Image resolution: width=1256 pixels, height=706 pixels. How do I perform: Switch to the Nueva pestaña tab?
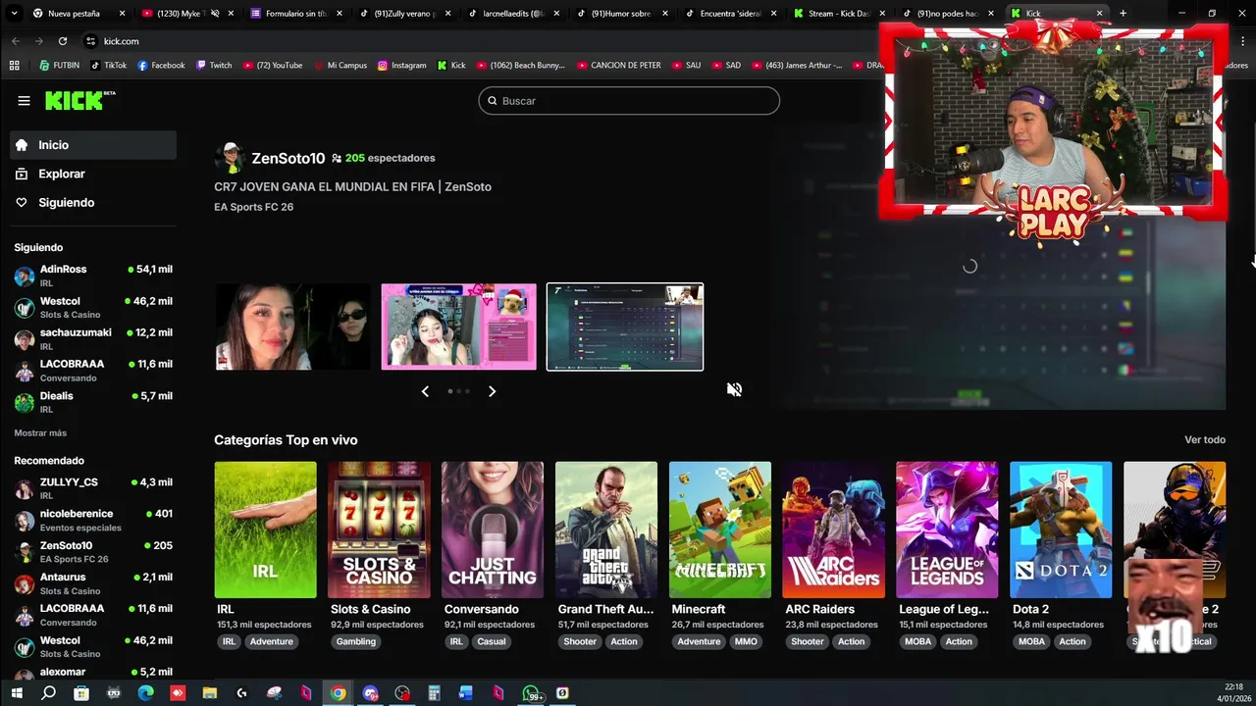[x=78, y=14]
